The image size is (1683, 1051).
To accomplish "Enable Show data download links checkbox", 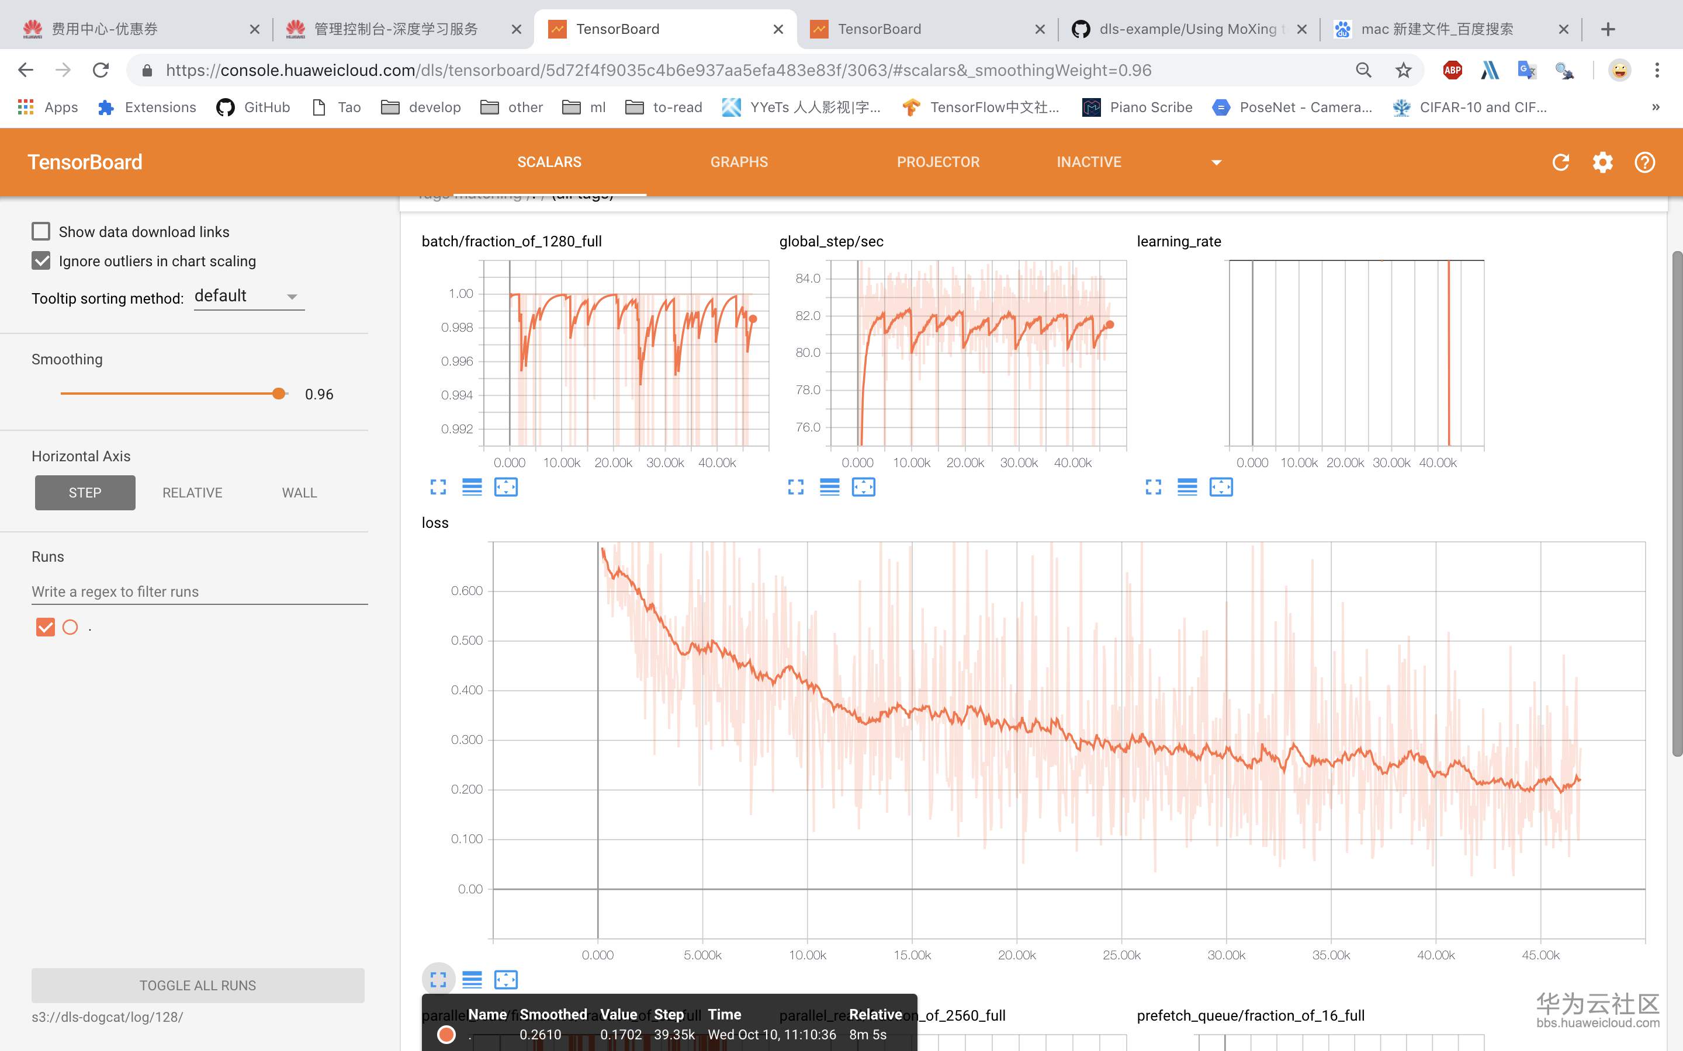I will click(41, 231).
